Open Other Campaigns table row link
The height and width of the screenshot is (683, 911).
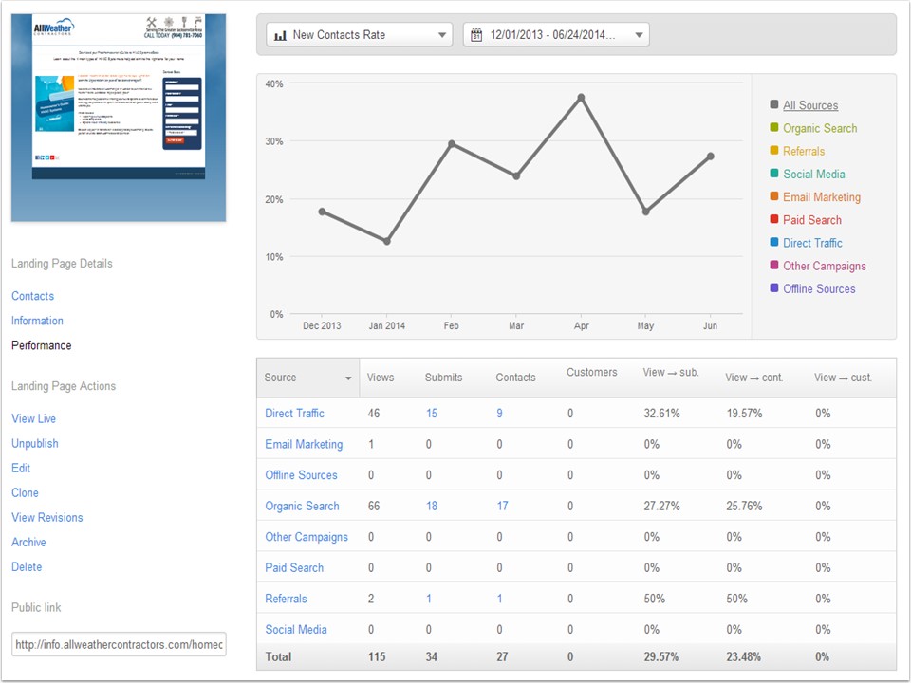307,537
